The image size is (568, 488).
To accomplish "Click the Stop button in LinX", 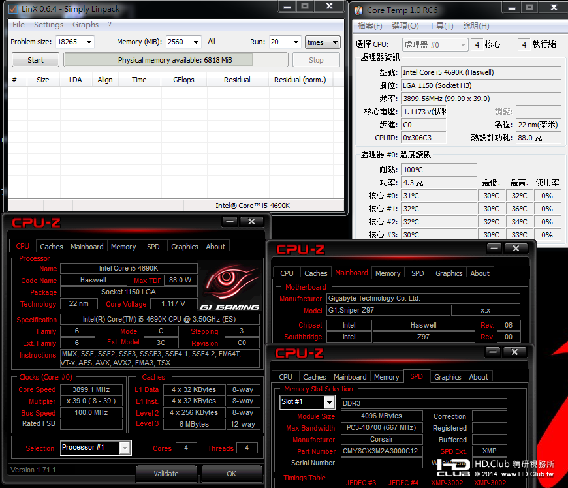I will click(x=316, y=60).
